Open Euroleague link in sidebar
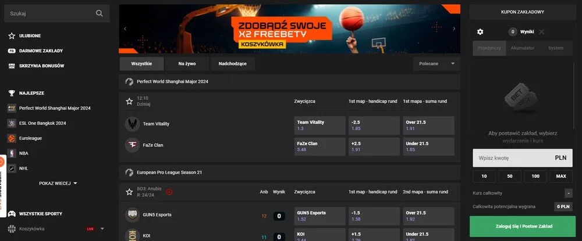Viewport: 582px width, 241px height. [x=30, y=138]
